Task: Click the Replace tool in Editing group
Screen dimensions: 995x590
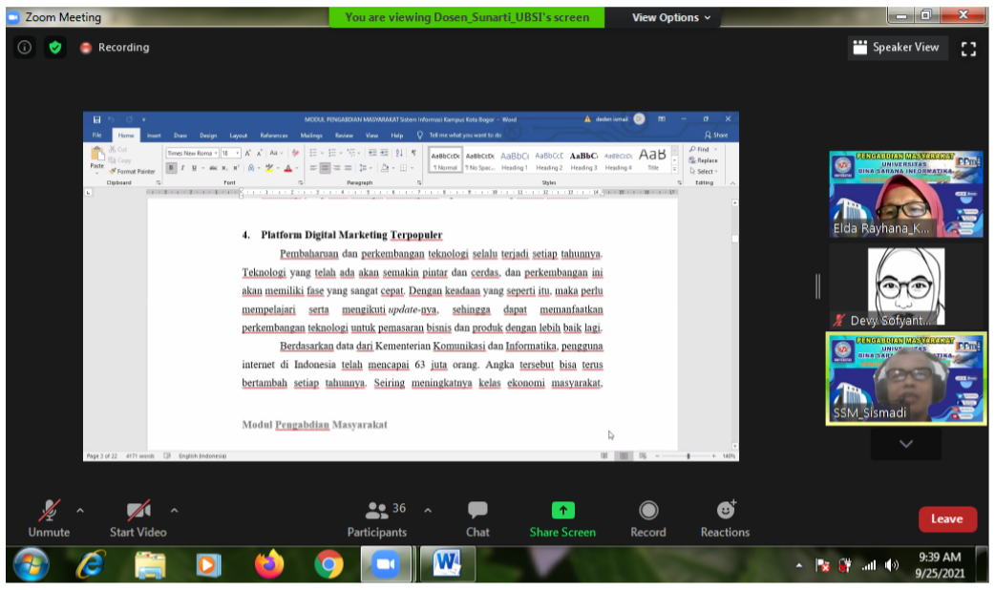Action: [x=703, y=160]
